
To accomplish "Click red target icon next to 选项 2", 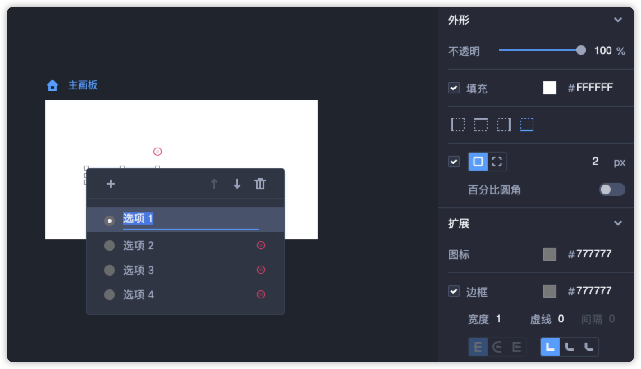I will [261, 245].
